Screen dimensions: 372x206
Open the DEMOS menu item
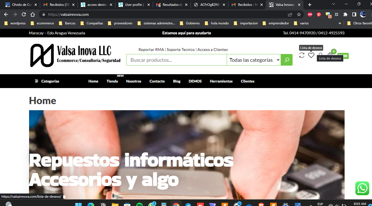click(195, 81)
